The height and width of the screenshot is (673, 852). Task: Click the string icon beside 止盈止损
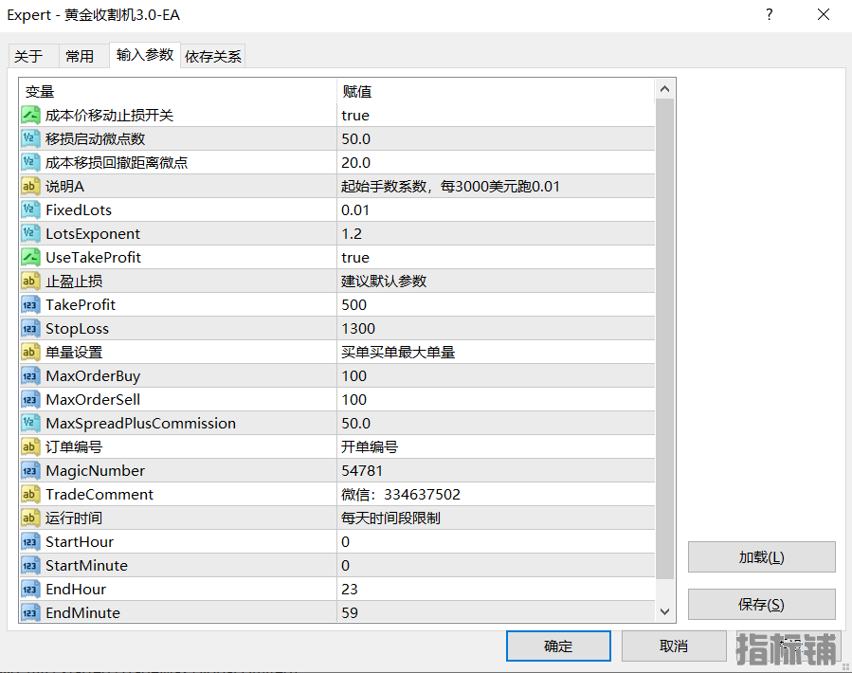(x=30, y=282)
